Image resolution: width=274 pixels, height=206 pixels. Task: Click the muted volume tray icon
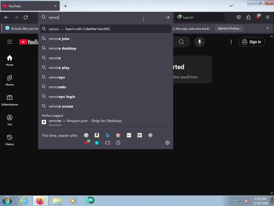247,201
